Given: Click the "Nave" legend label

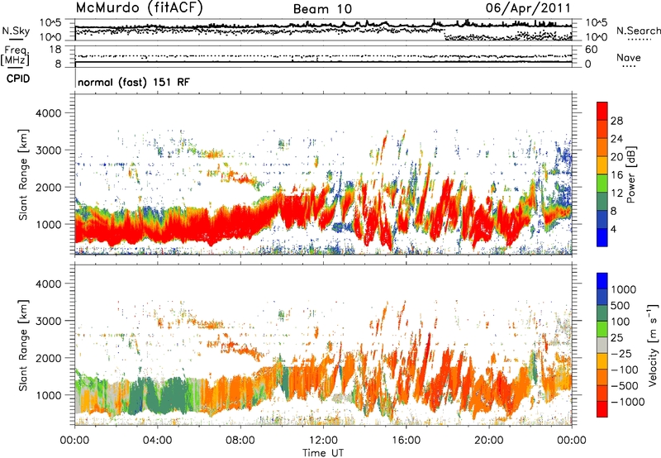Looking at the screenshot, I should pos(629,57).
